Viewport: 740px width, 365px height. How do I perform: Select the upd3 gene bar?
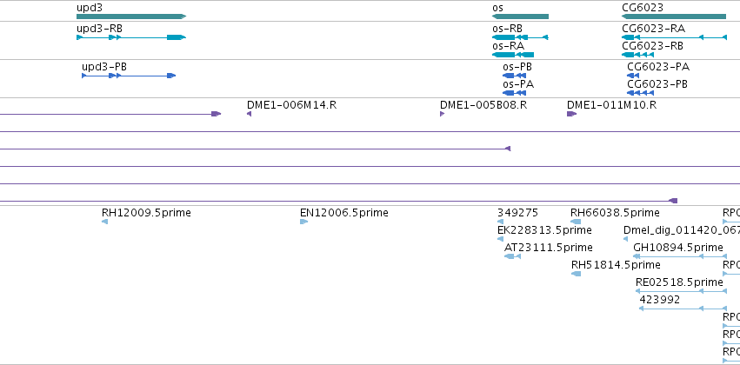(x=131, y=17)
